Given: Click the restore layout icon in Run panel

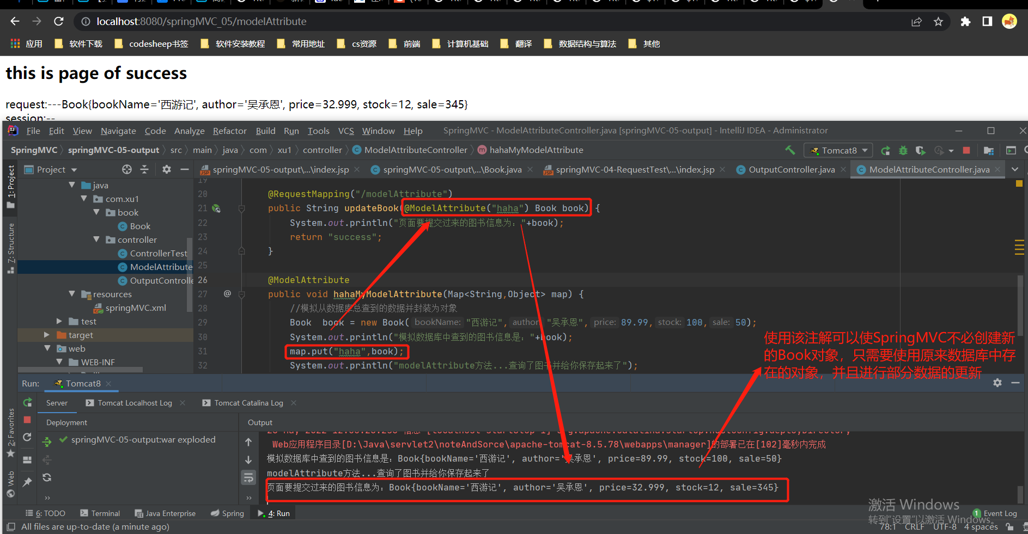Looking at the screenshot, I should click(x=27, y=459).
